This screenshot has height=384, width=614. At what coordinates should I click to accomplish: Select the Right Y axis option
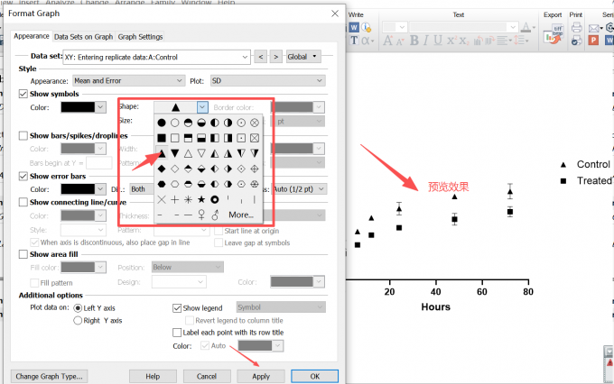78,321
